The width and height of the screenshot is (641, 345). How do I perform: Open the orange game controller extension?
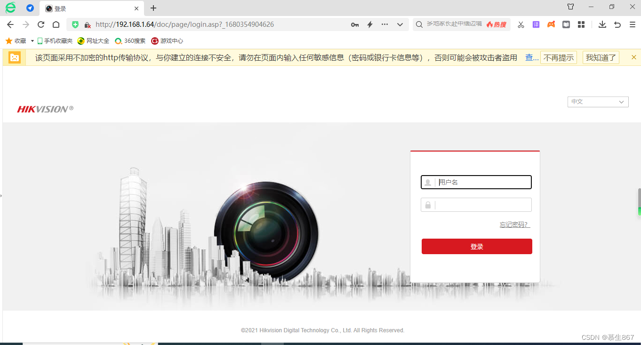(551, 24)
